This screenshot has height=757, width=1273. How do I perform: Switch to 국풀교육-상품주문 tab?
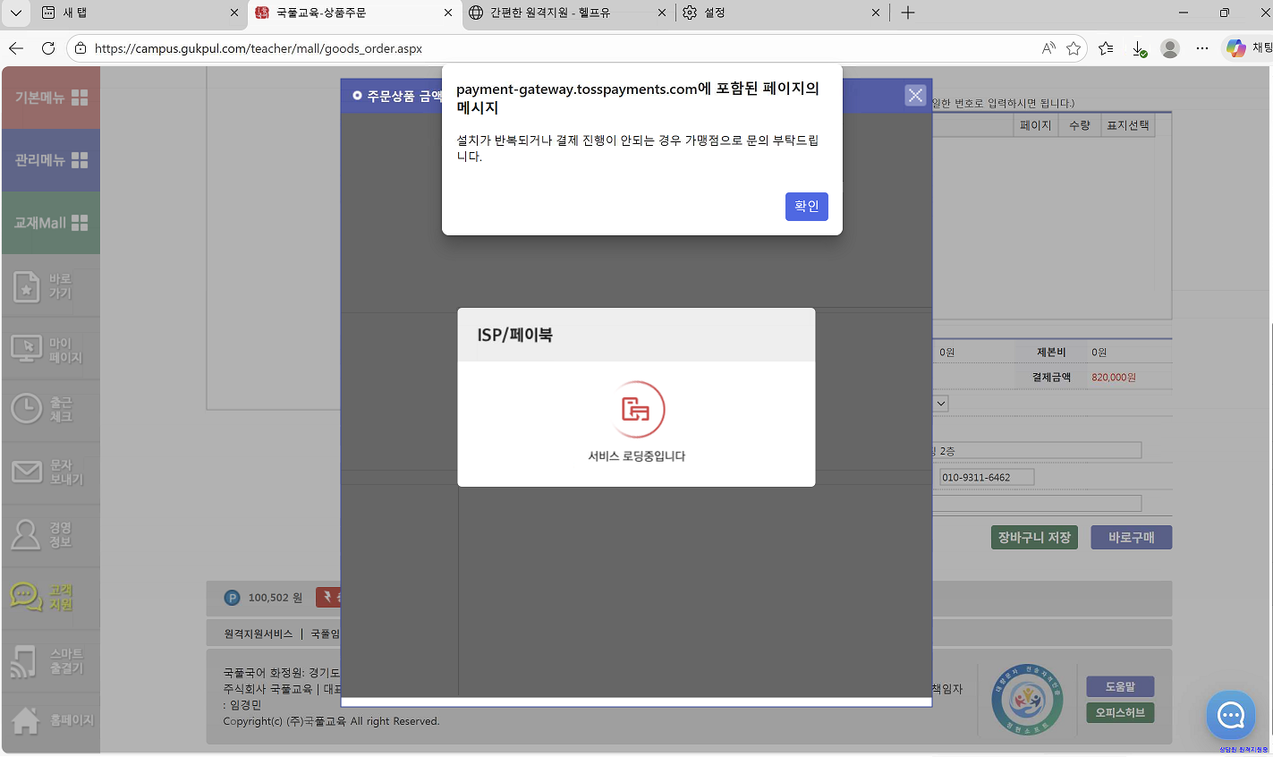tap(353, 13)
